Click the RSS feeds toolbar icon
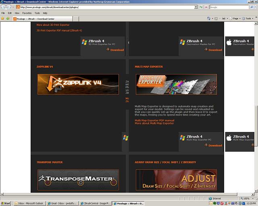This screenshot has height=206, width=258. (x=216, y=19)
